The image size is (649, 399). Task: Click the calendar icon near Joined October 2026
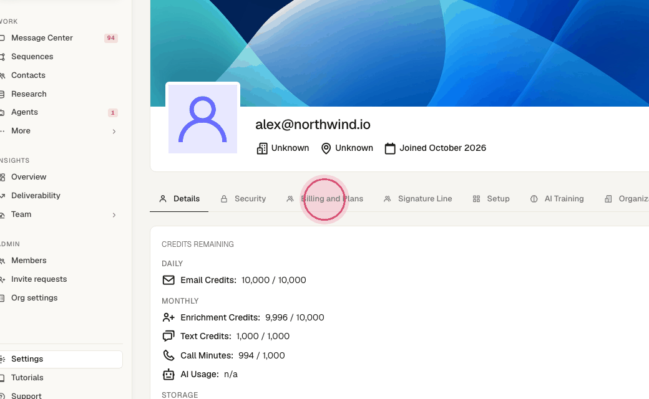390,148
